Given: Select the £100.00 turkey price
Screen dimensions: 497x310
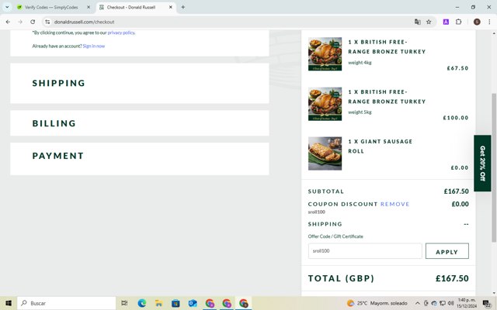Looking at the screenshot, I should tap(456, 118).
